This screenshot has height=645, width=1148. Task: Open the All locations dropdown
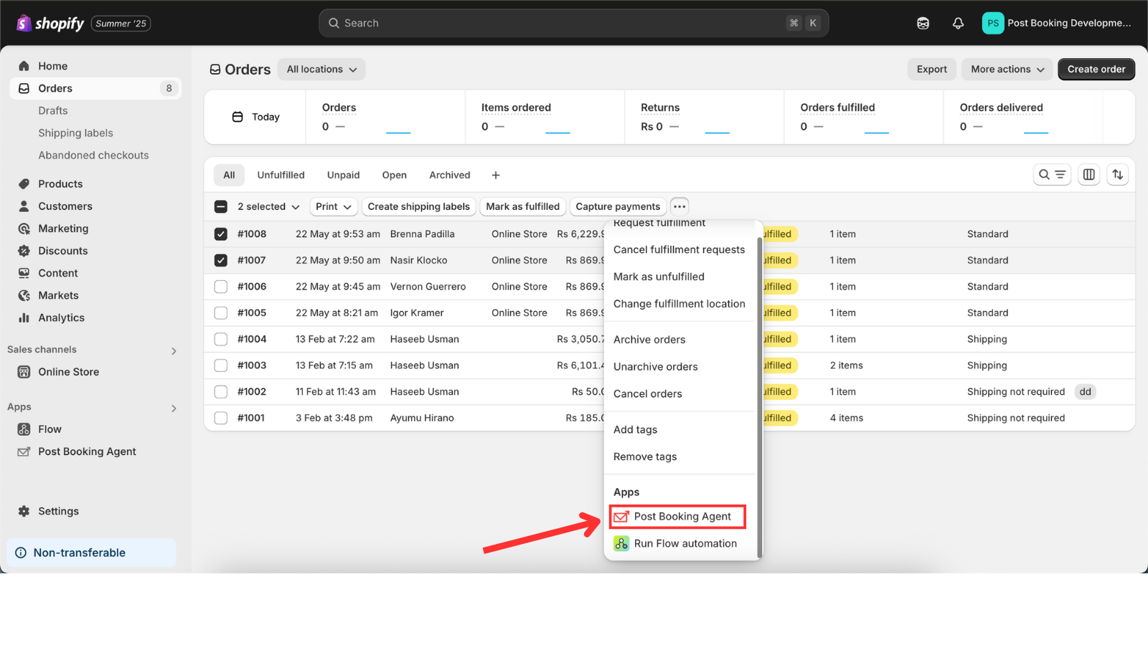point(321,70)
